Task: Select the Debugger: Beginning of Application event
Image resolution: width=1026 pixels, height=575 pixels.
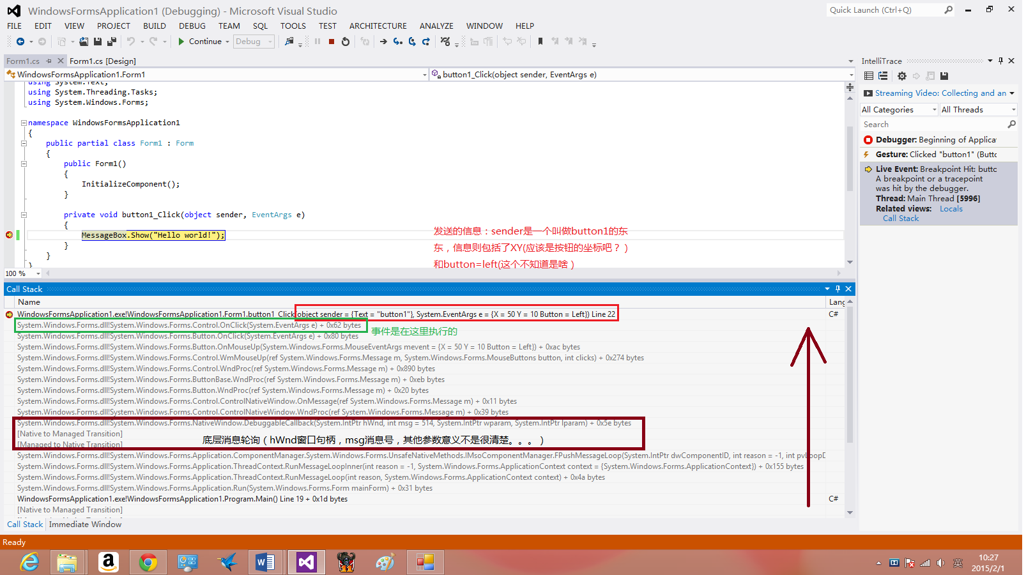Action: pos(938,140)
